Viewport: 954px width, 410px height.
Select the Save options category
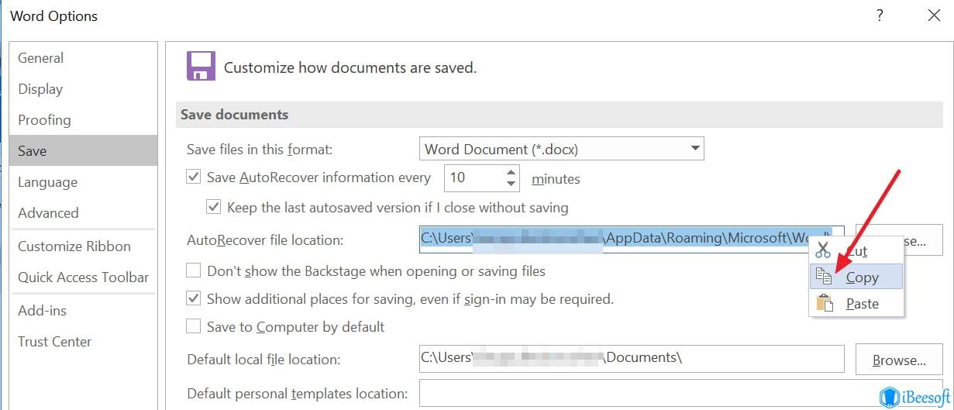click(x=84, y=150)
